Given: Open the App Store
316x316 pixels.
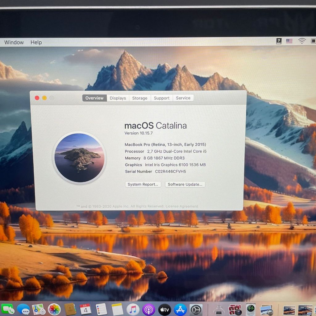Looking at the screenshot, I should pos(180,309).
